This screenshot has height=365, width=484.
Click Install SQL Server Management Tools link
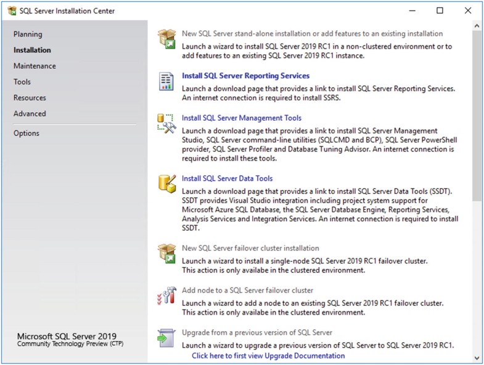coord(242,118)
